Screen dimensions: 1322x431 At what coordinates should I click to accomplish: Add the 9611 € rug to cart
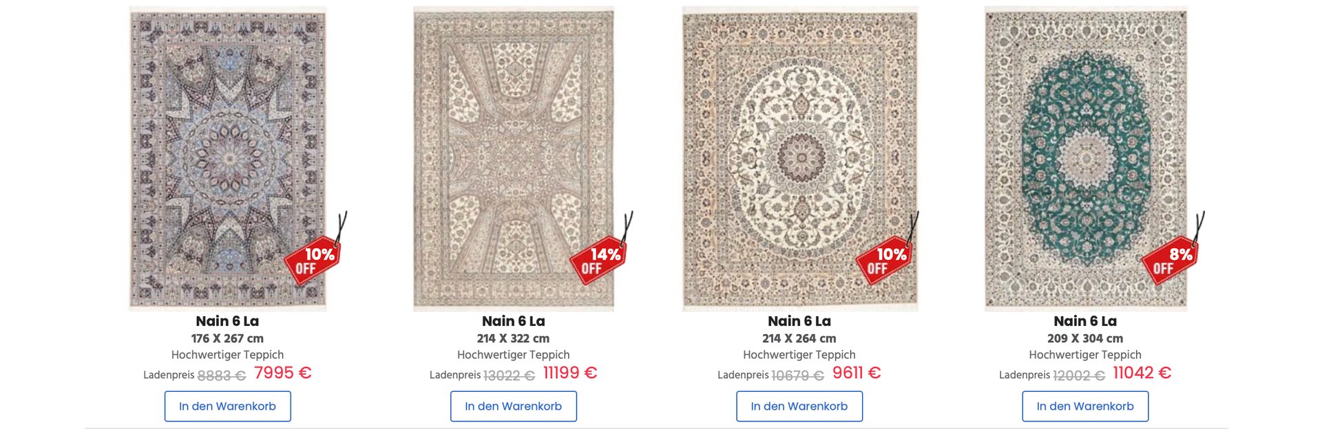pos(799,406)
